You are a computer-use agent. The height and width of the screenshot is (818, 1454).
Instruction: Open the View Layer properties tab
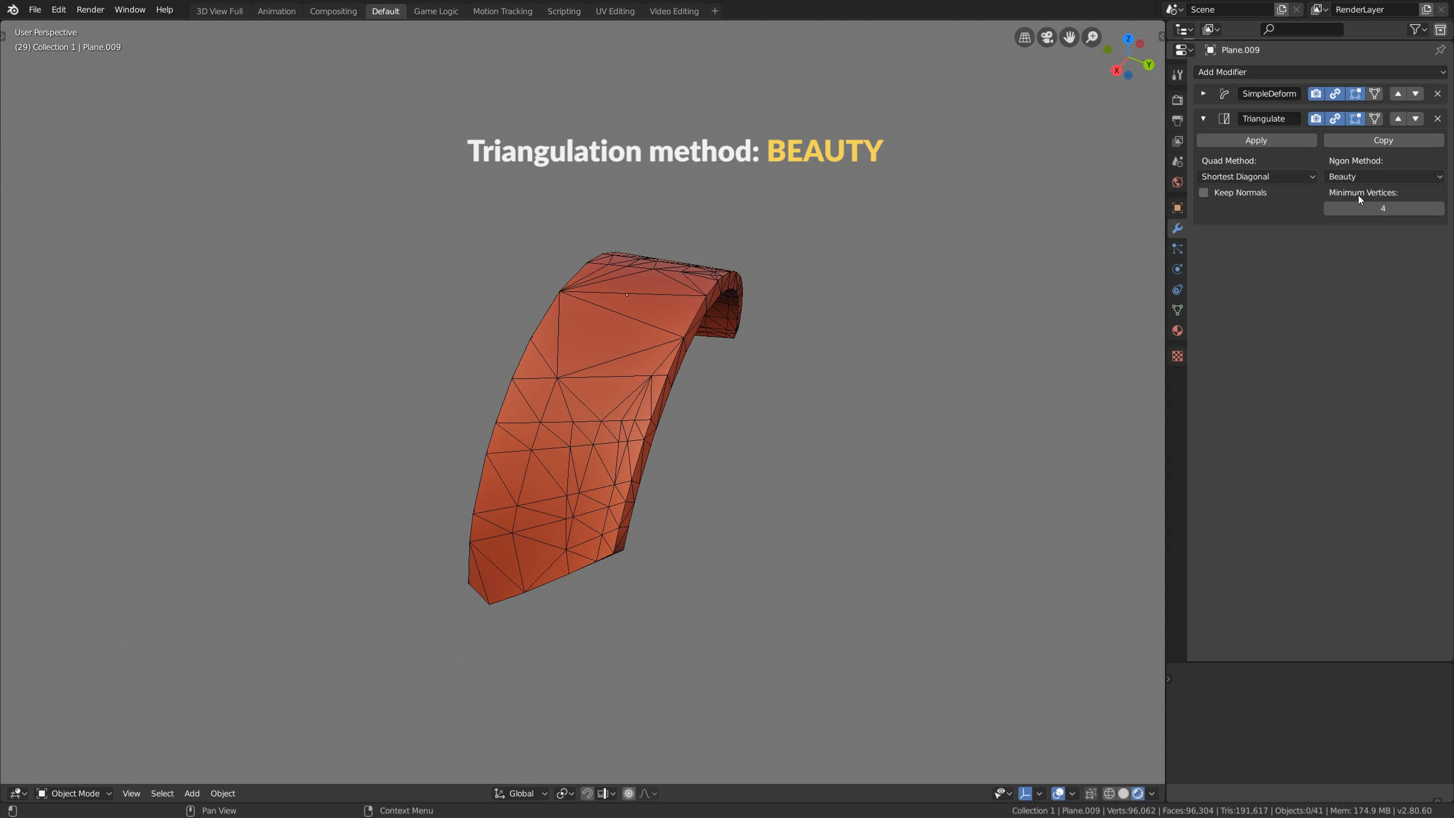pyautogui.click(x=1177, y=141)
